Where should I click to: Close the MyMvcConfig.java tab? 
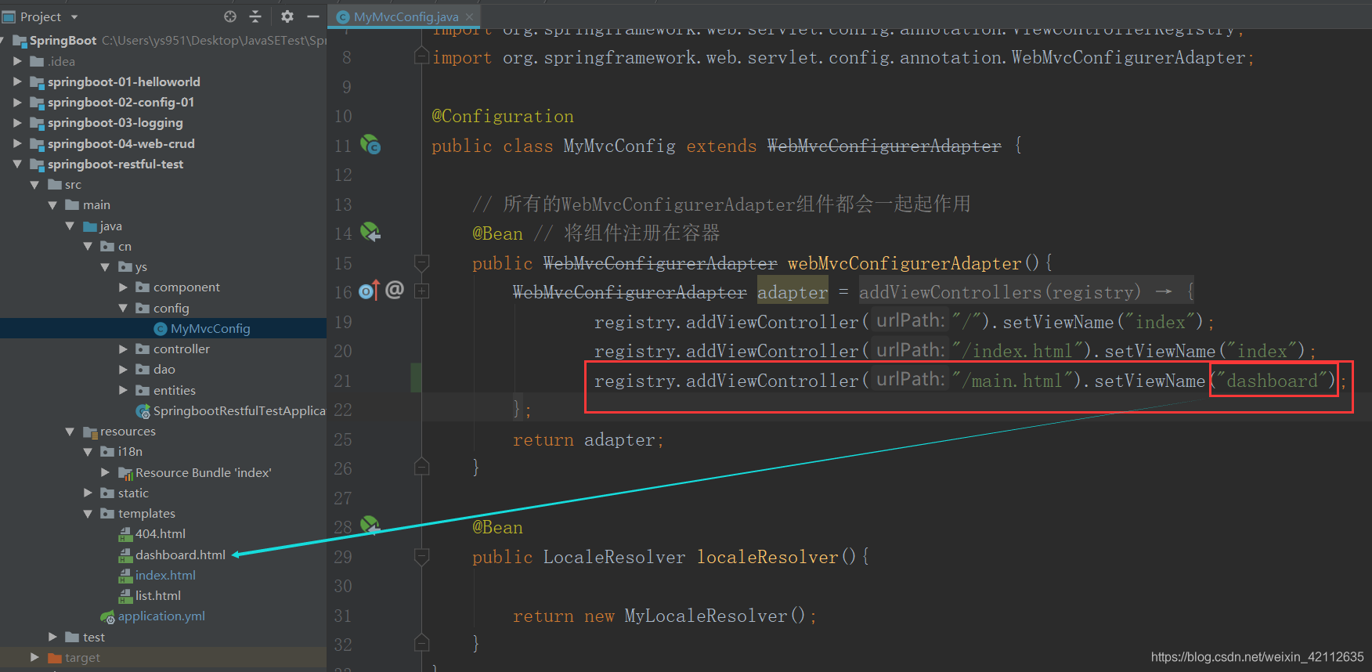(469, 16)
